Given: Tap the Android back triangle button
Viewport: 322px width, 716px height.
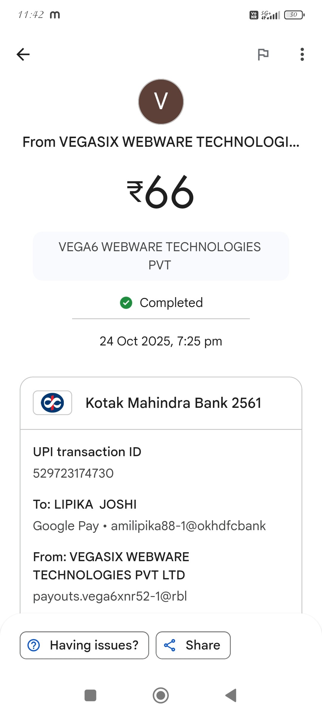Looking at the screenshot, I should [x=231, y=695].
